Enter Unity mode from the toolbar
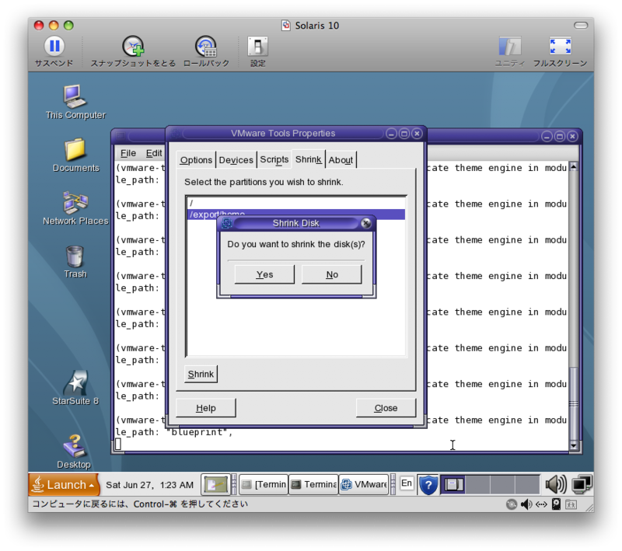Screen dimensions: 622x551 510,47
